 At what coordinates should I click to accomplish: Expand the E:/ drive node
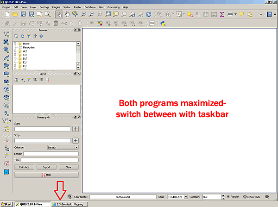point(15,62)
